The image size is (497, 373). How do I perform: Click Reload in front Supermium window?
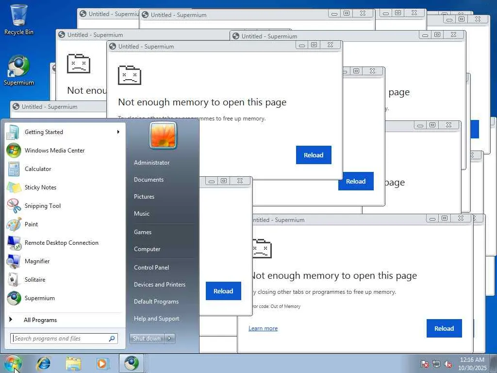[x=314, y=155]
